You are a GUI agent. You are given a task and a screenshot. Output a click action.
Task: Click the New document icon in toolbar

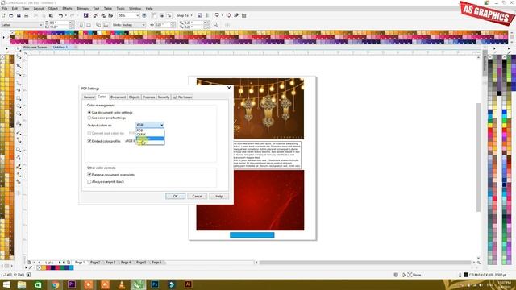tap(3, 15)
